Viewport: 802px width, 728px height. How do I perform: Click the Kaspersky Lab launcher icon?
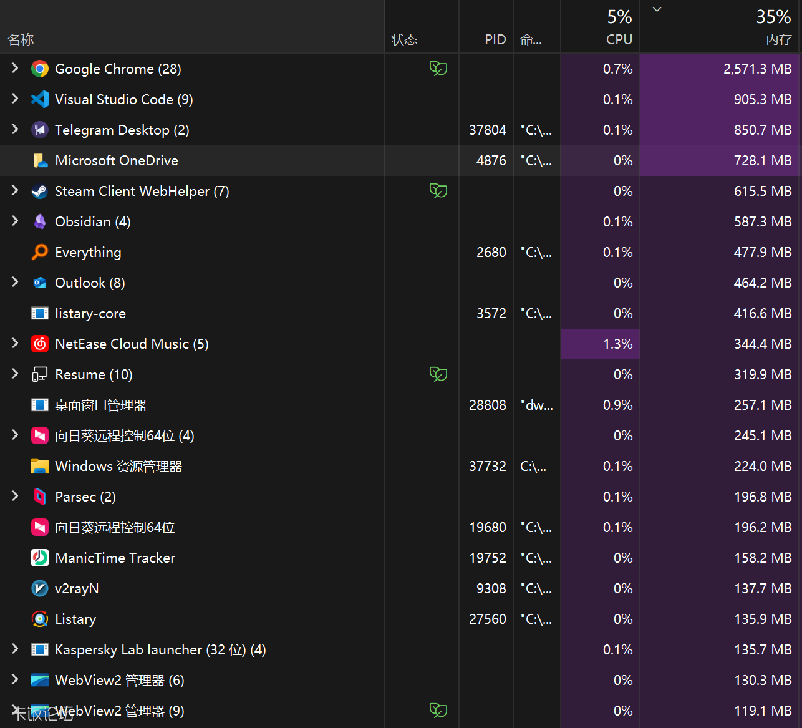[40, 649]
